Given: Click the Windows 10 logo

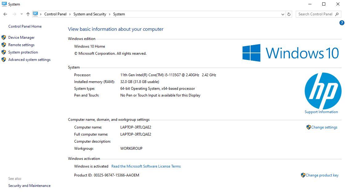Looking at the screenshot, I should coord(291,53).
